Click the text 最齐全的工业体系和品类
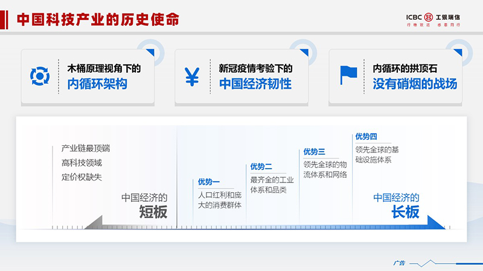The height and width of the screenshot is (271, 483). (272, 185)
